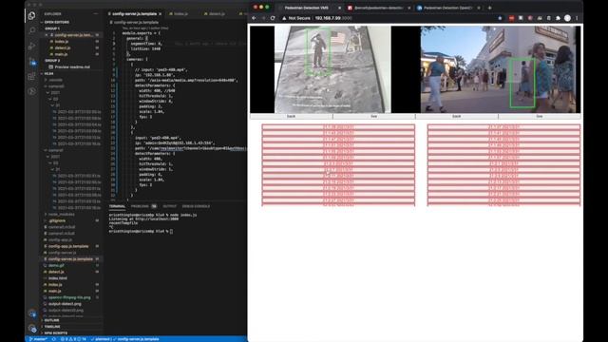This screenshot has width=608, height=342.
Task: Open the Search view in VS Code
Action: click(31, 30)
